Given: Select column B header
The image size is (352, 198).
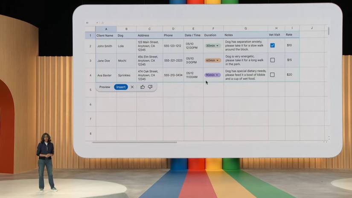Looking at the screenshot, I should pos(126,29).
